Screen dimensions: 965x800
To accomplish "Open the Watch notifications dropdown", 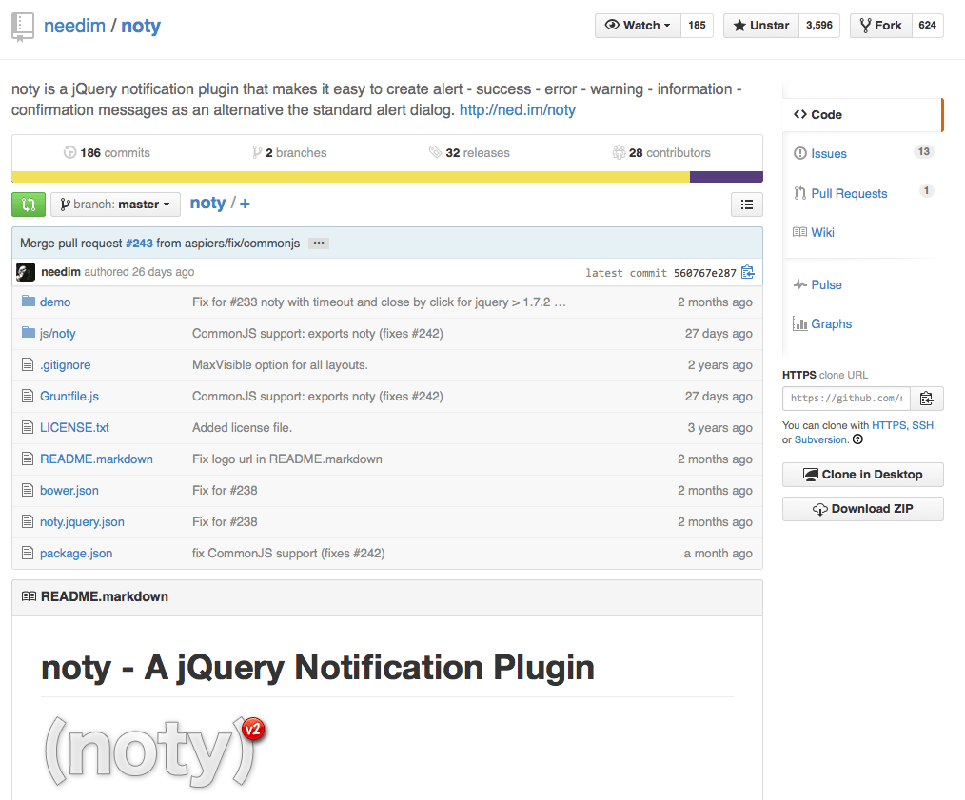I will (x=638, y=26).
